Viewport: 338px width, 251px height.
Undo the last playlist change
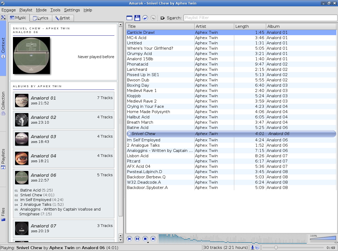[145, 18]
